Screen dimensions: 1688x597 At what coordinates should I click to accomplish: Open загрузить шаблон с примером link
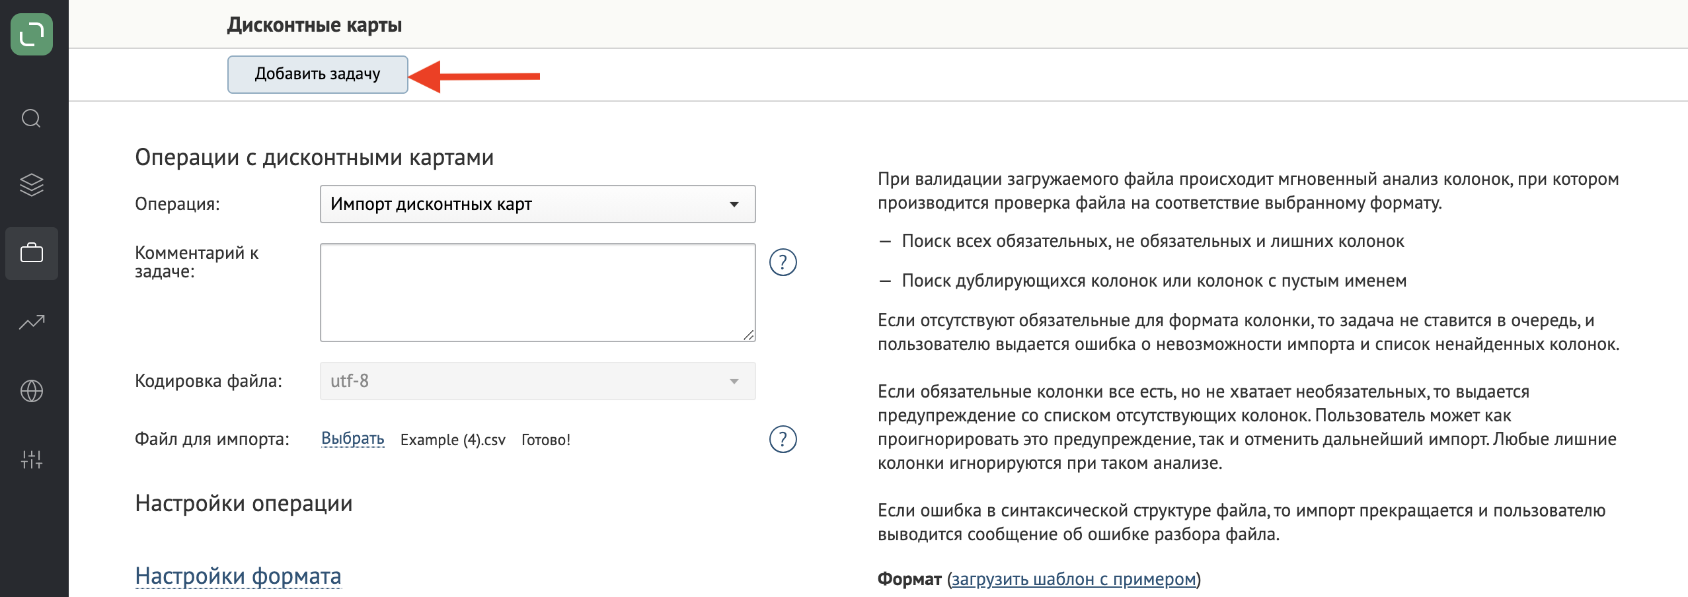[x=1074, y=579]
